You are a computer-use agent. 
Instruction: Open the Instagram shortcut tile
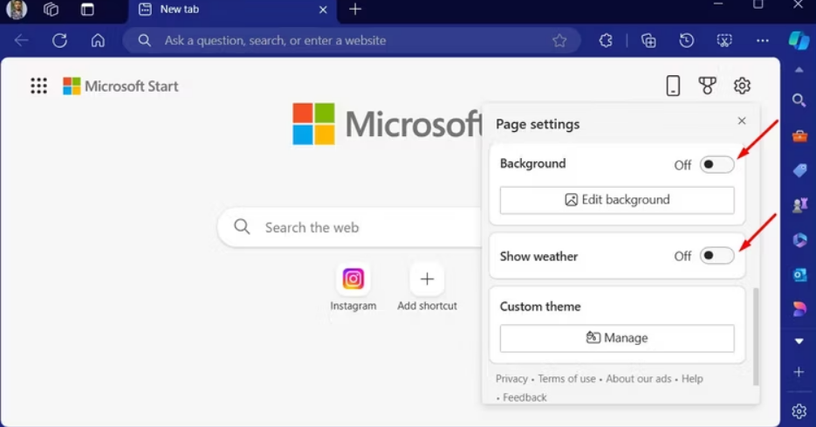point(353,287)
